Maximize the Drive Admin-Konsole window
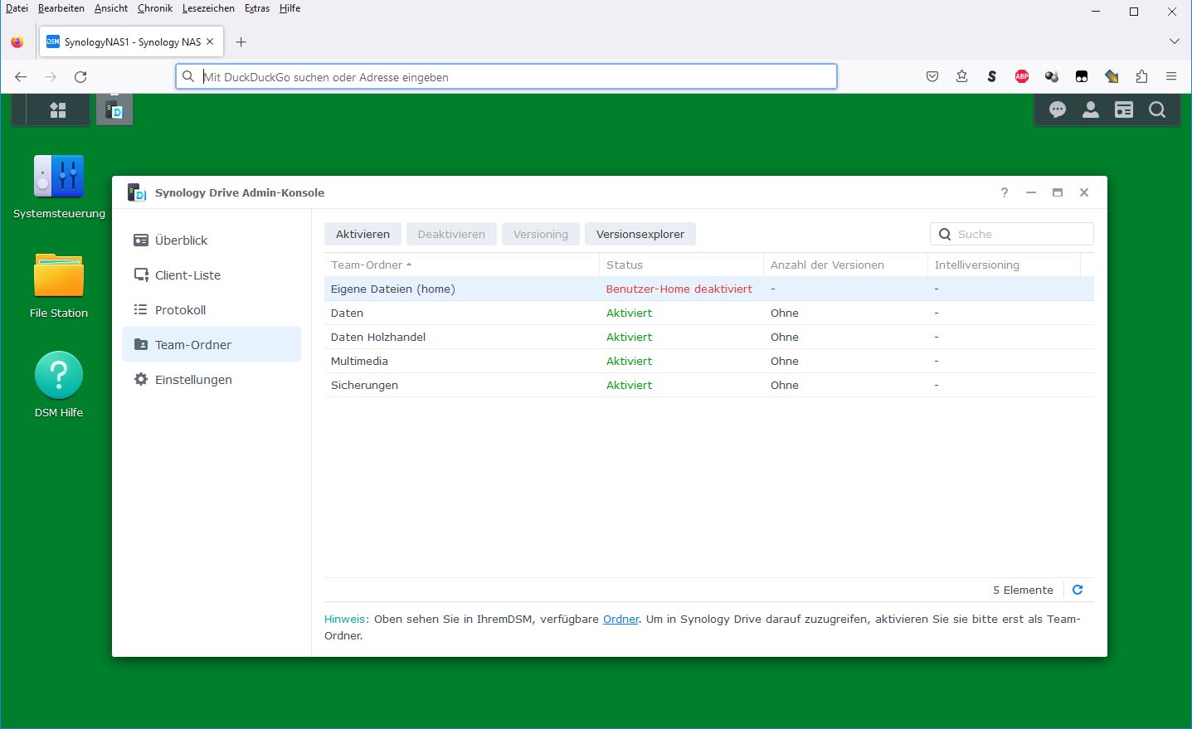Screen dimensions: 1192x729 coord(1058,192)
